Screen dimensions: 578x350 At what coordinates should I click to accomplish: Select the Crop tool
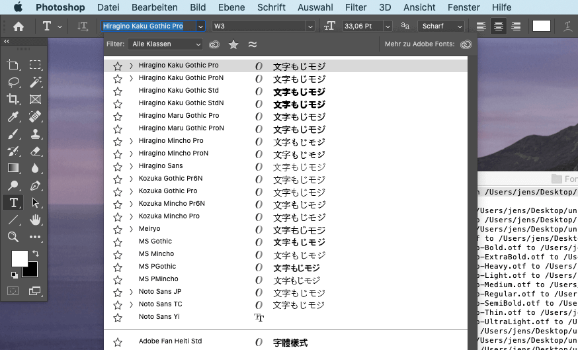coord(13,99)
